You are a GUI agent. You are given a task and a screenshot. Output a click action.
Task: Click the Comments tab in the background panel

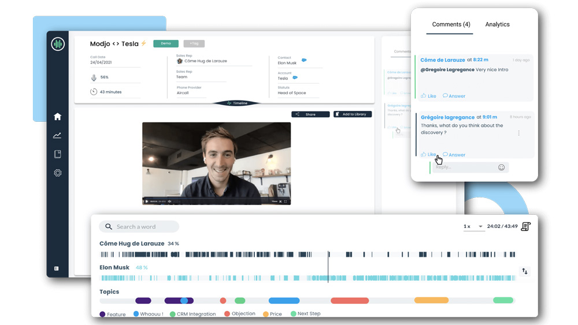pos(402,51)
